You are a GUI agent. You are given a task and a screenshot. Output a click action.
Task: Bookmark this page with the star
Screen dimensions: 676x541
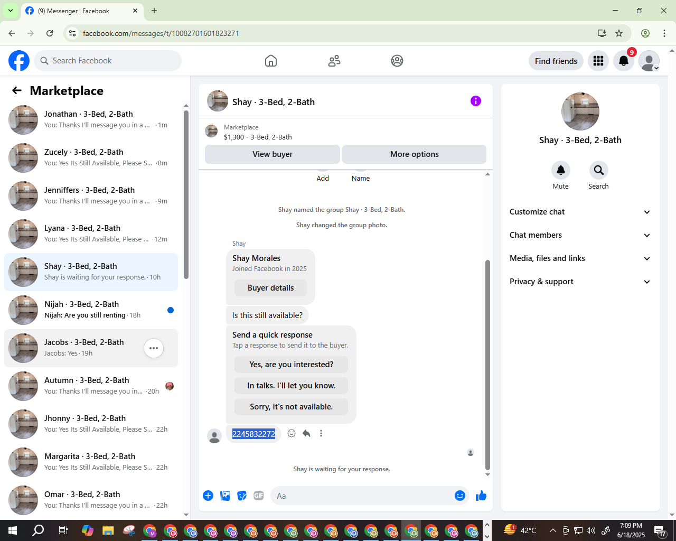pos(619,33)
